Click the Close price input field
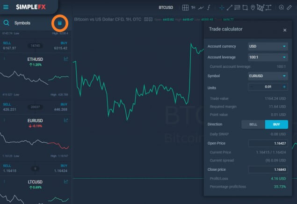 click(268, 169)
